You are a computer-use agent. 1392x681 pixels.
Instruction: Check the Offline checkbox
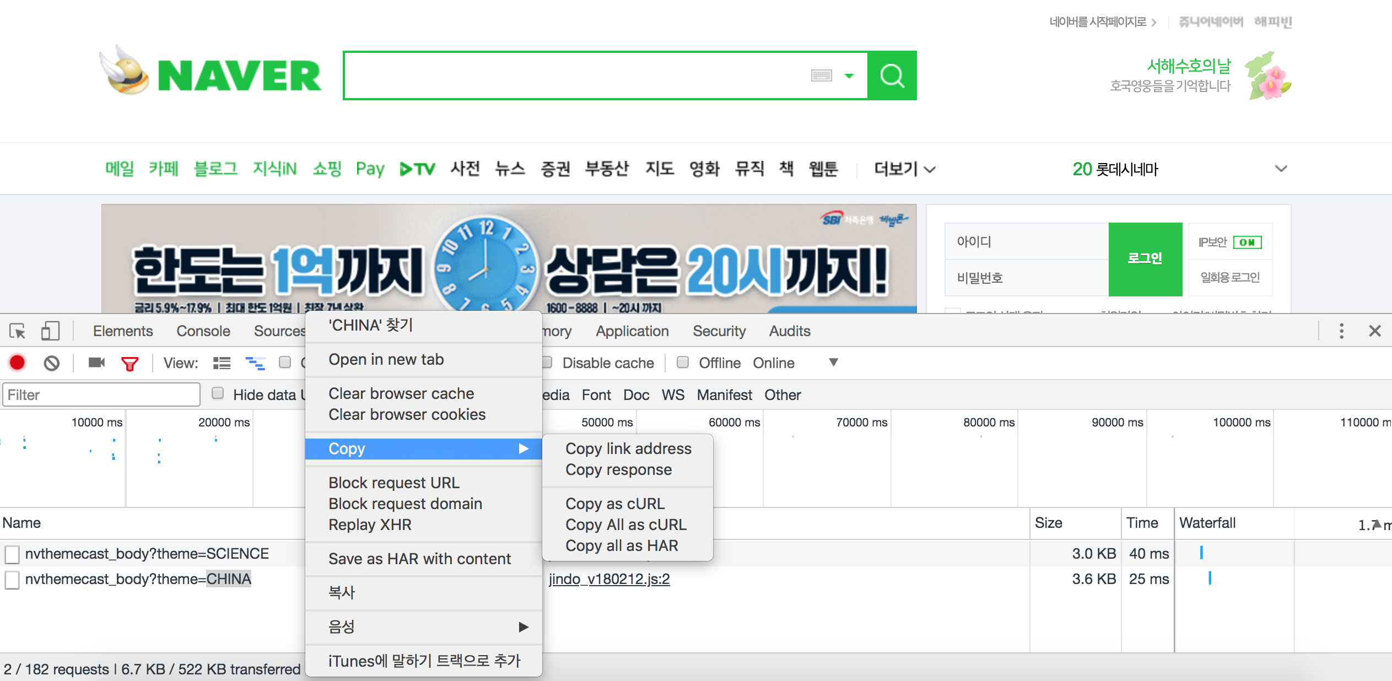tap(683, 363)
